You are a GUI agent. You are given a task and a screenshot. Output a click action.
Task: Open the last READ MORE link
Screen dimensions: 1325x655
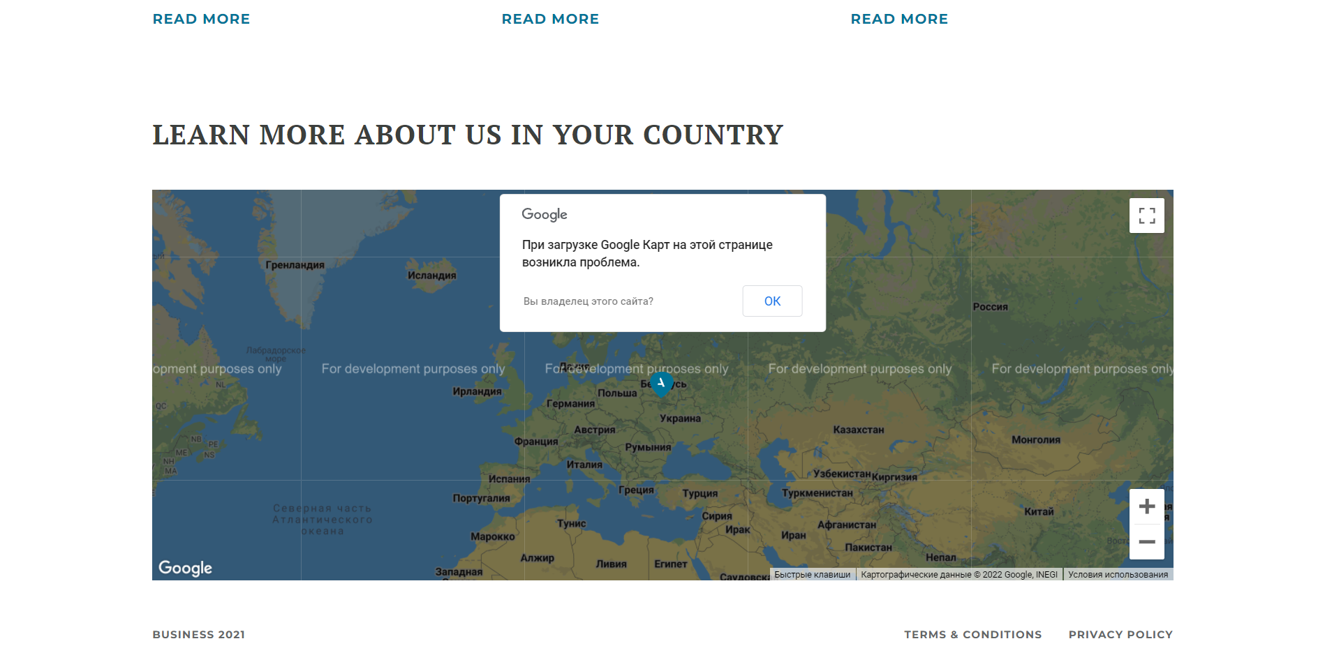(899, 19)
